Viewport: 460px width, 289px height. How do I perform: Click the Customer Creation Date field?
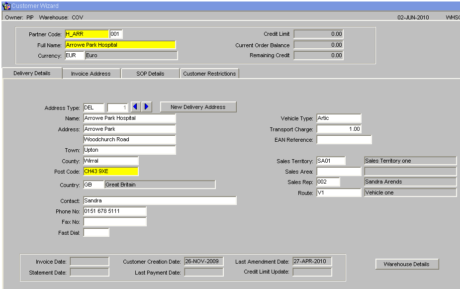click(204, 262)
